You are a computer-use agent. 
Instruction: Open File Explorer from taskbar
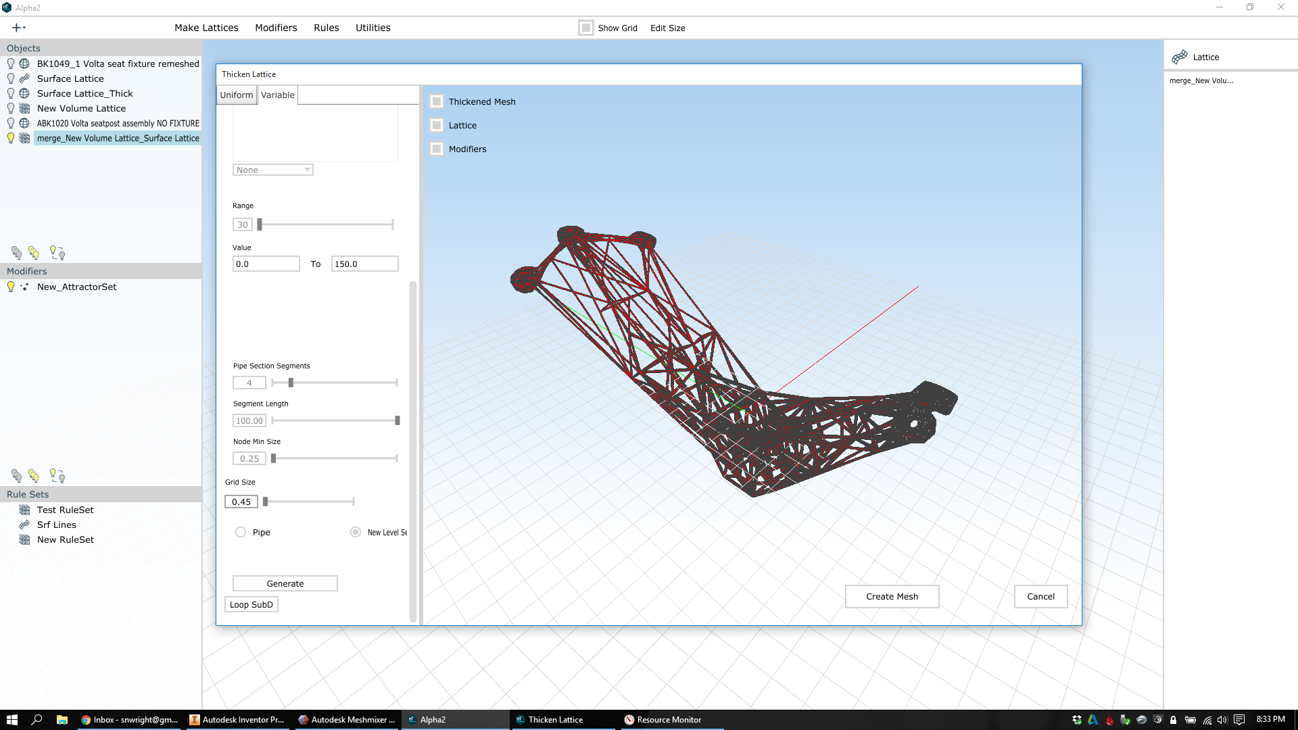click(x=62, y=720)
